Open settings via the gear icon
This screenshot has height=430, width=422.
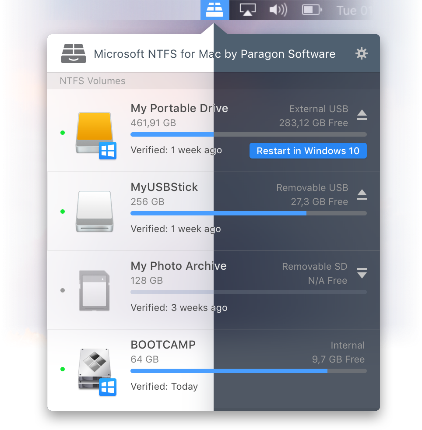(362, 53)
